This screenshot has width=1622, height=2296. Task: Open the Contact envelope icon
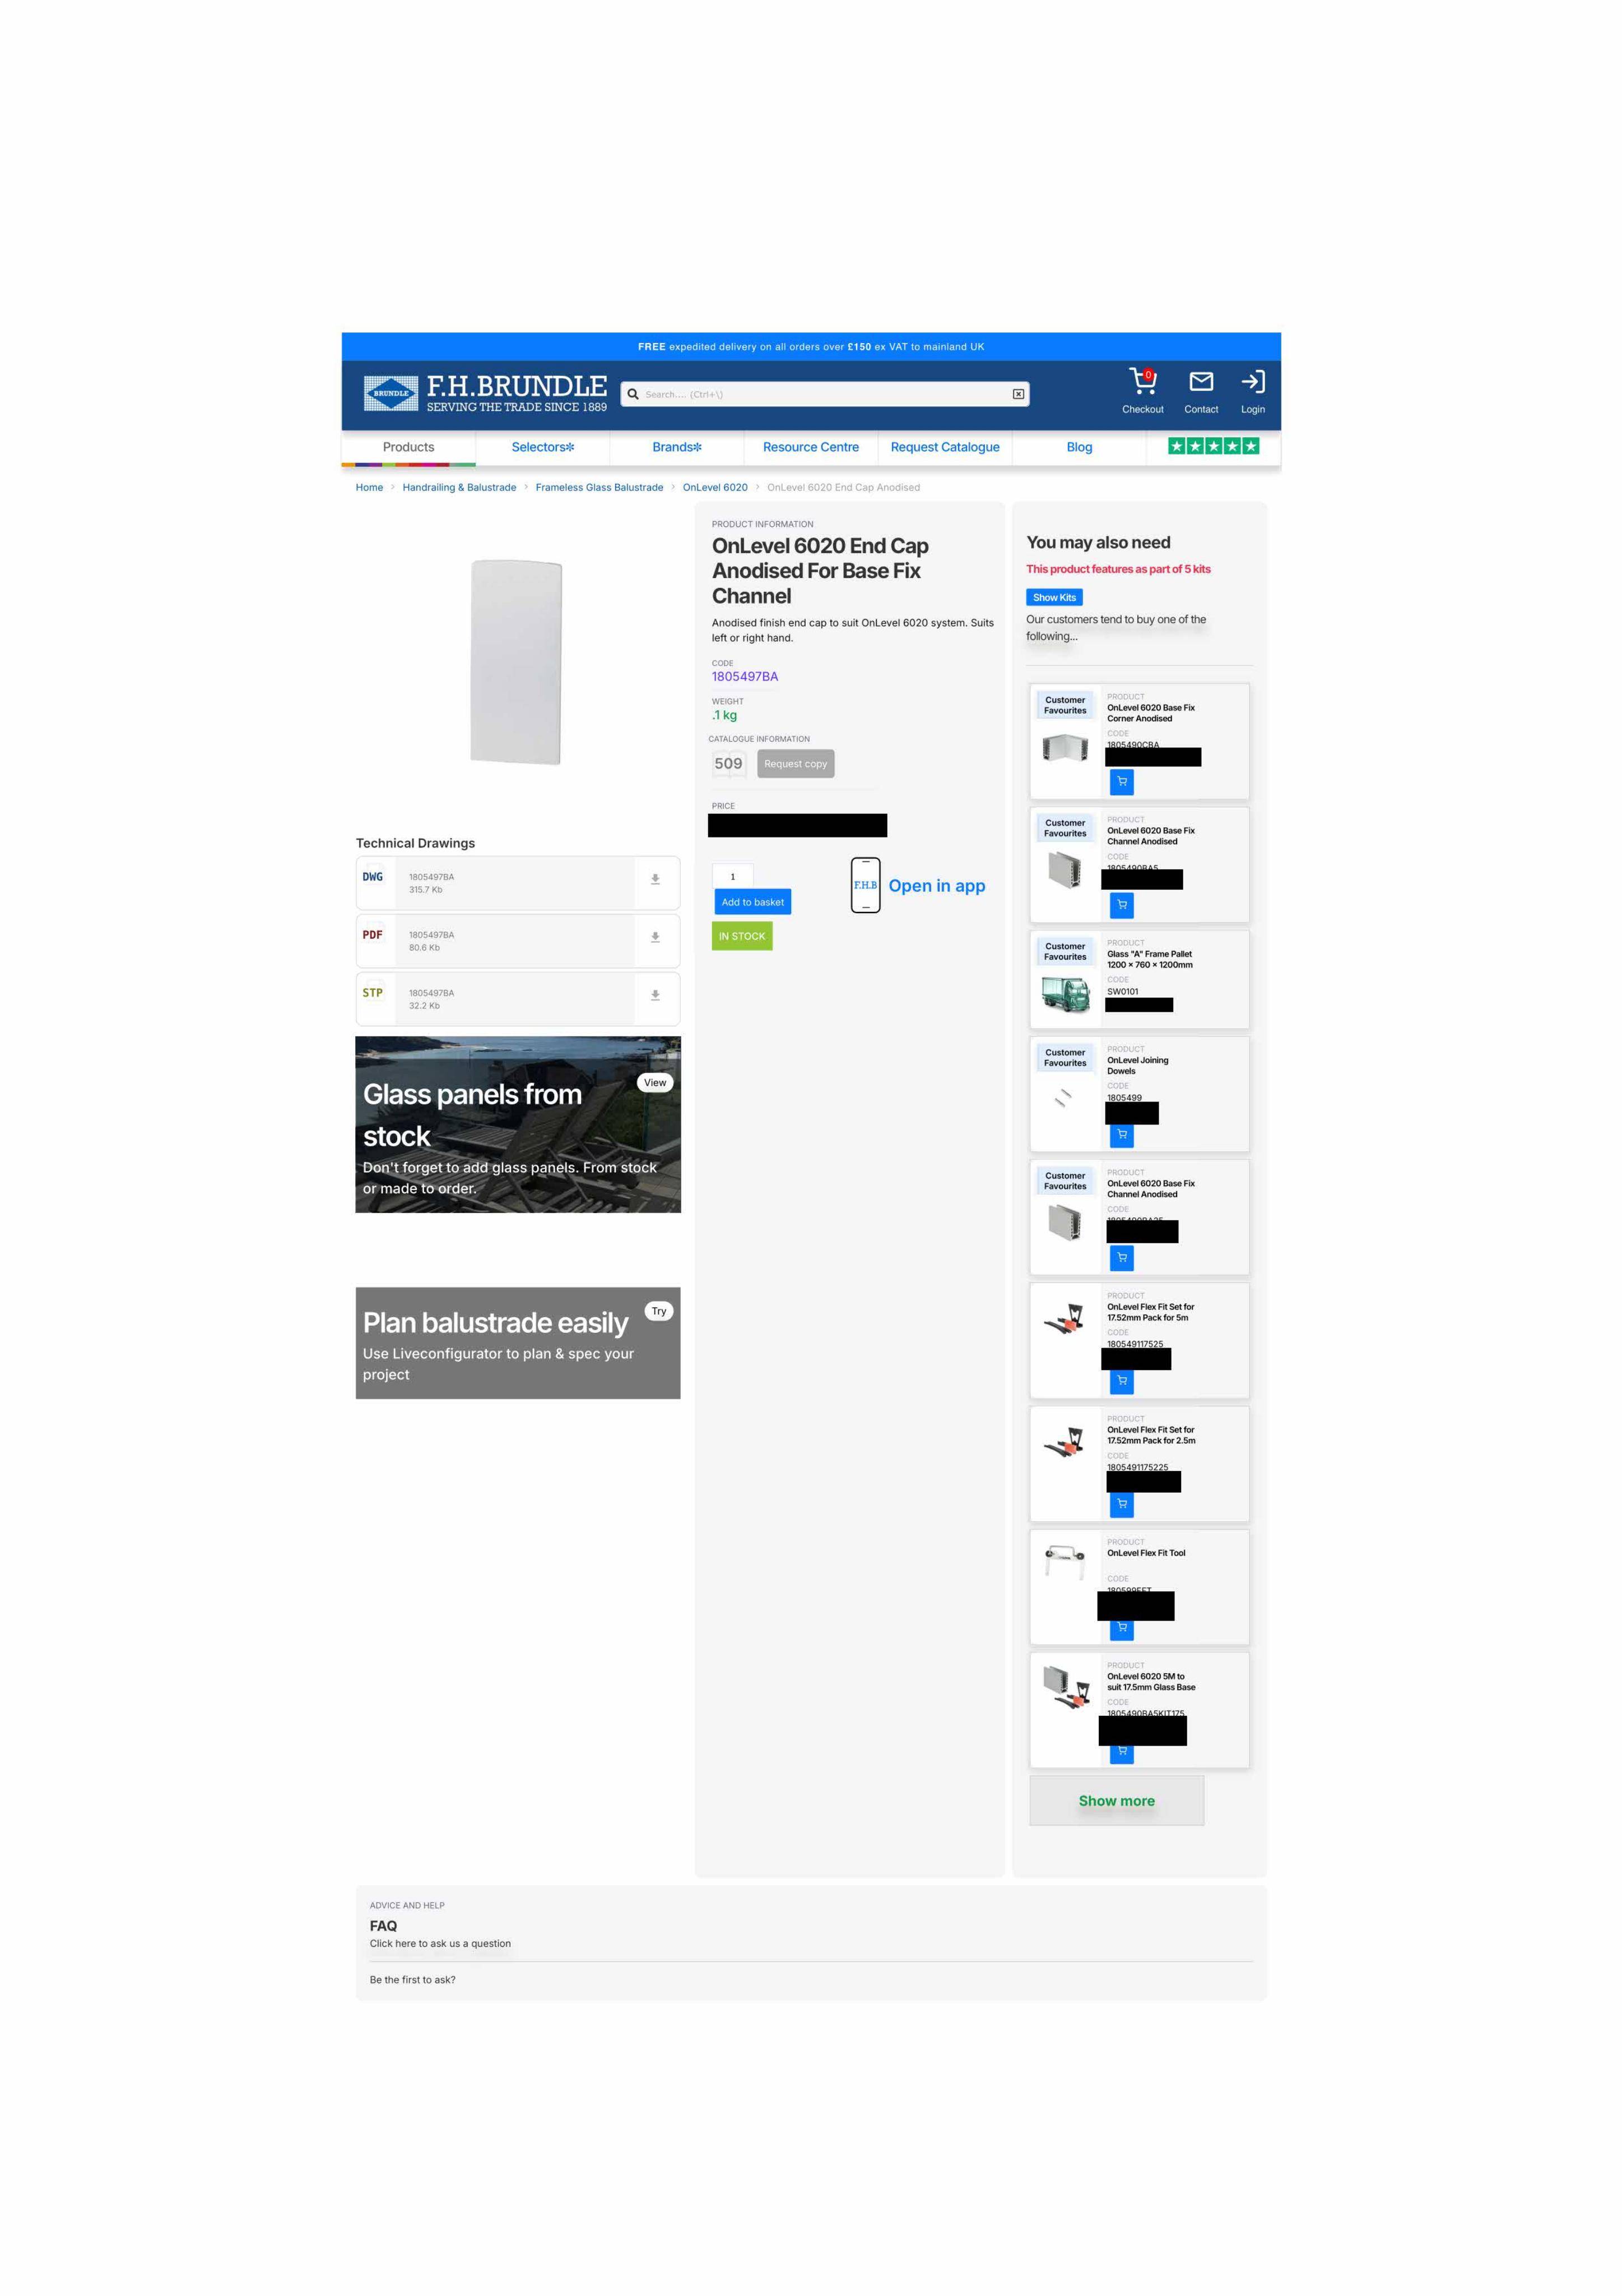(1200, 381)
